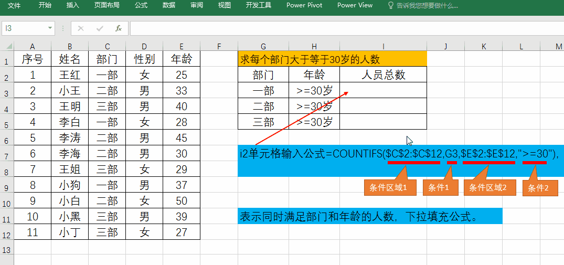Click the 条件1 callout shape

pos(441,187)
